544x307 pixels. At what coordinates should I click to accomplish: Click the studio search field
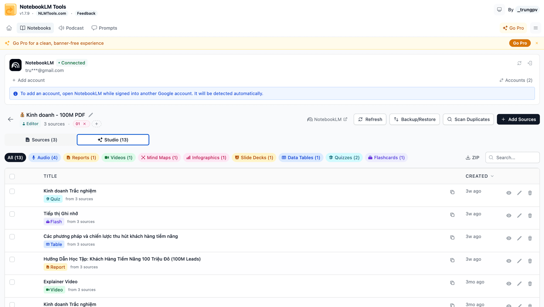click(513, 157)
